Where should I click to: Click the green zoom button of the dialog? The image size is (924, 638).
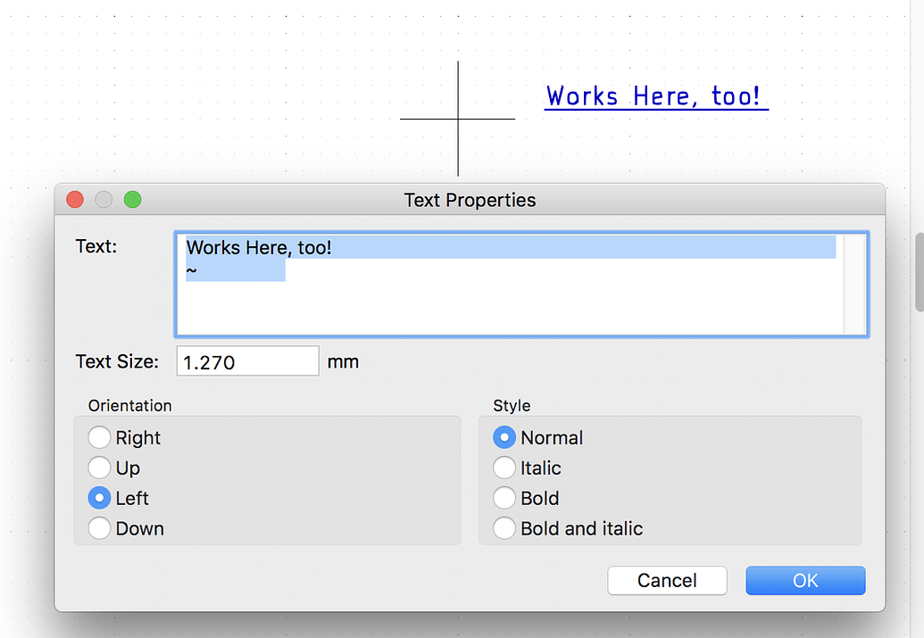(132, 199)
